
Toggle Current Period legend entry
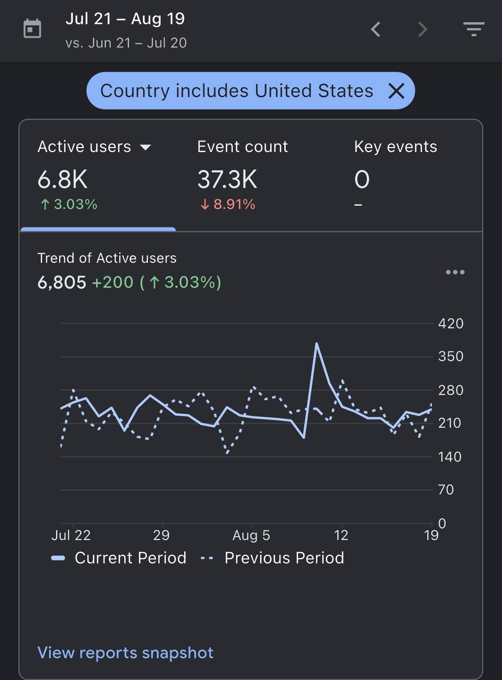pos(119,558)
